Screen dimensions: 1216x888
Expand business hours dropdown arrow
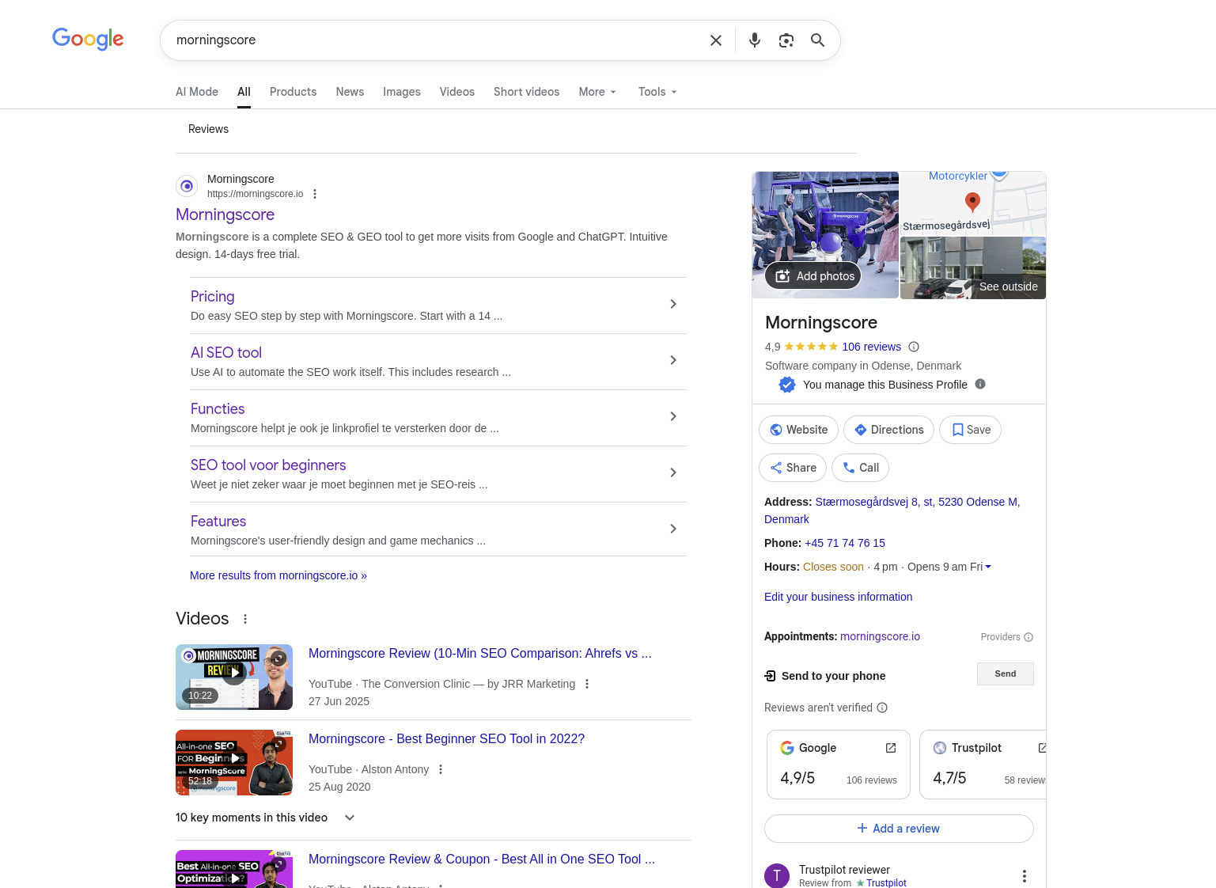click(988, 567)
